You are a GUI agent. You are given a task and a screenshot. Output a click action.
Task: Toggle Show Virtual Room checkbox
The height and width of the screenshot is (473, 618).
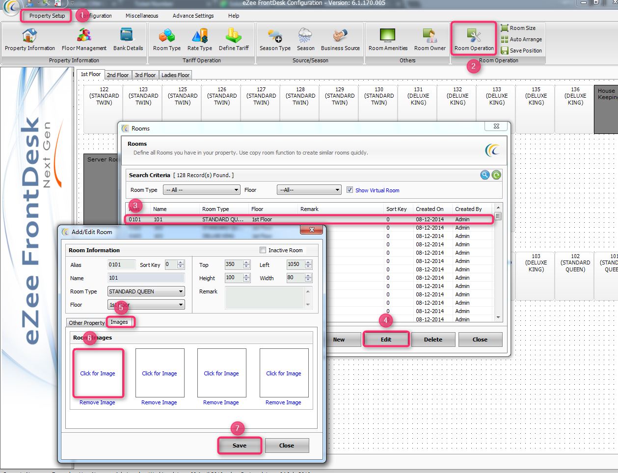tap(350, 190)
